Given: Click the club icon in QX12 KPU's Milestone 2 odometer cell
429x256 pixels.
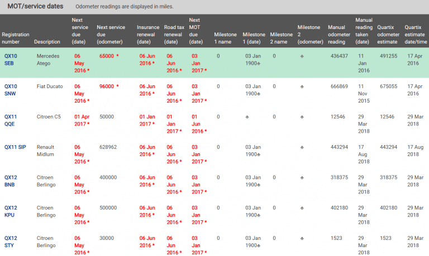Looking at the screenshot, I should coord(302,207).
